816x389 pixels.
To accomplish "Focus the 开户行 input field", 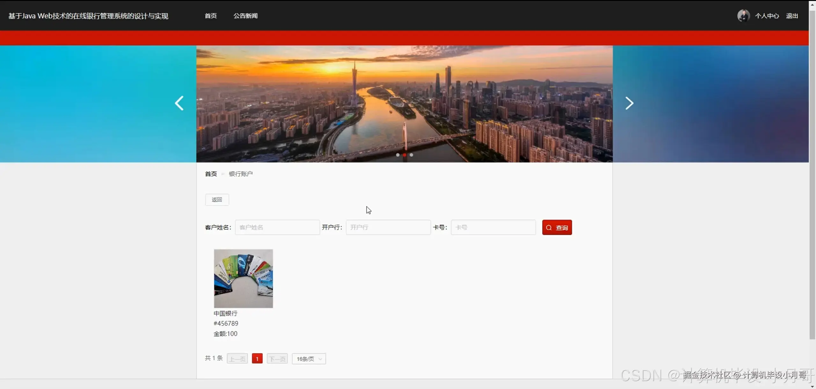I will 388,227.
